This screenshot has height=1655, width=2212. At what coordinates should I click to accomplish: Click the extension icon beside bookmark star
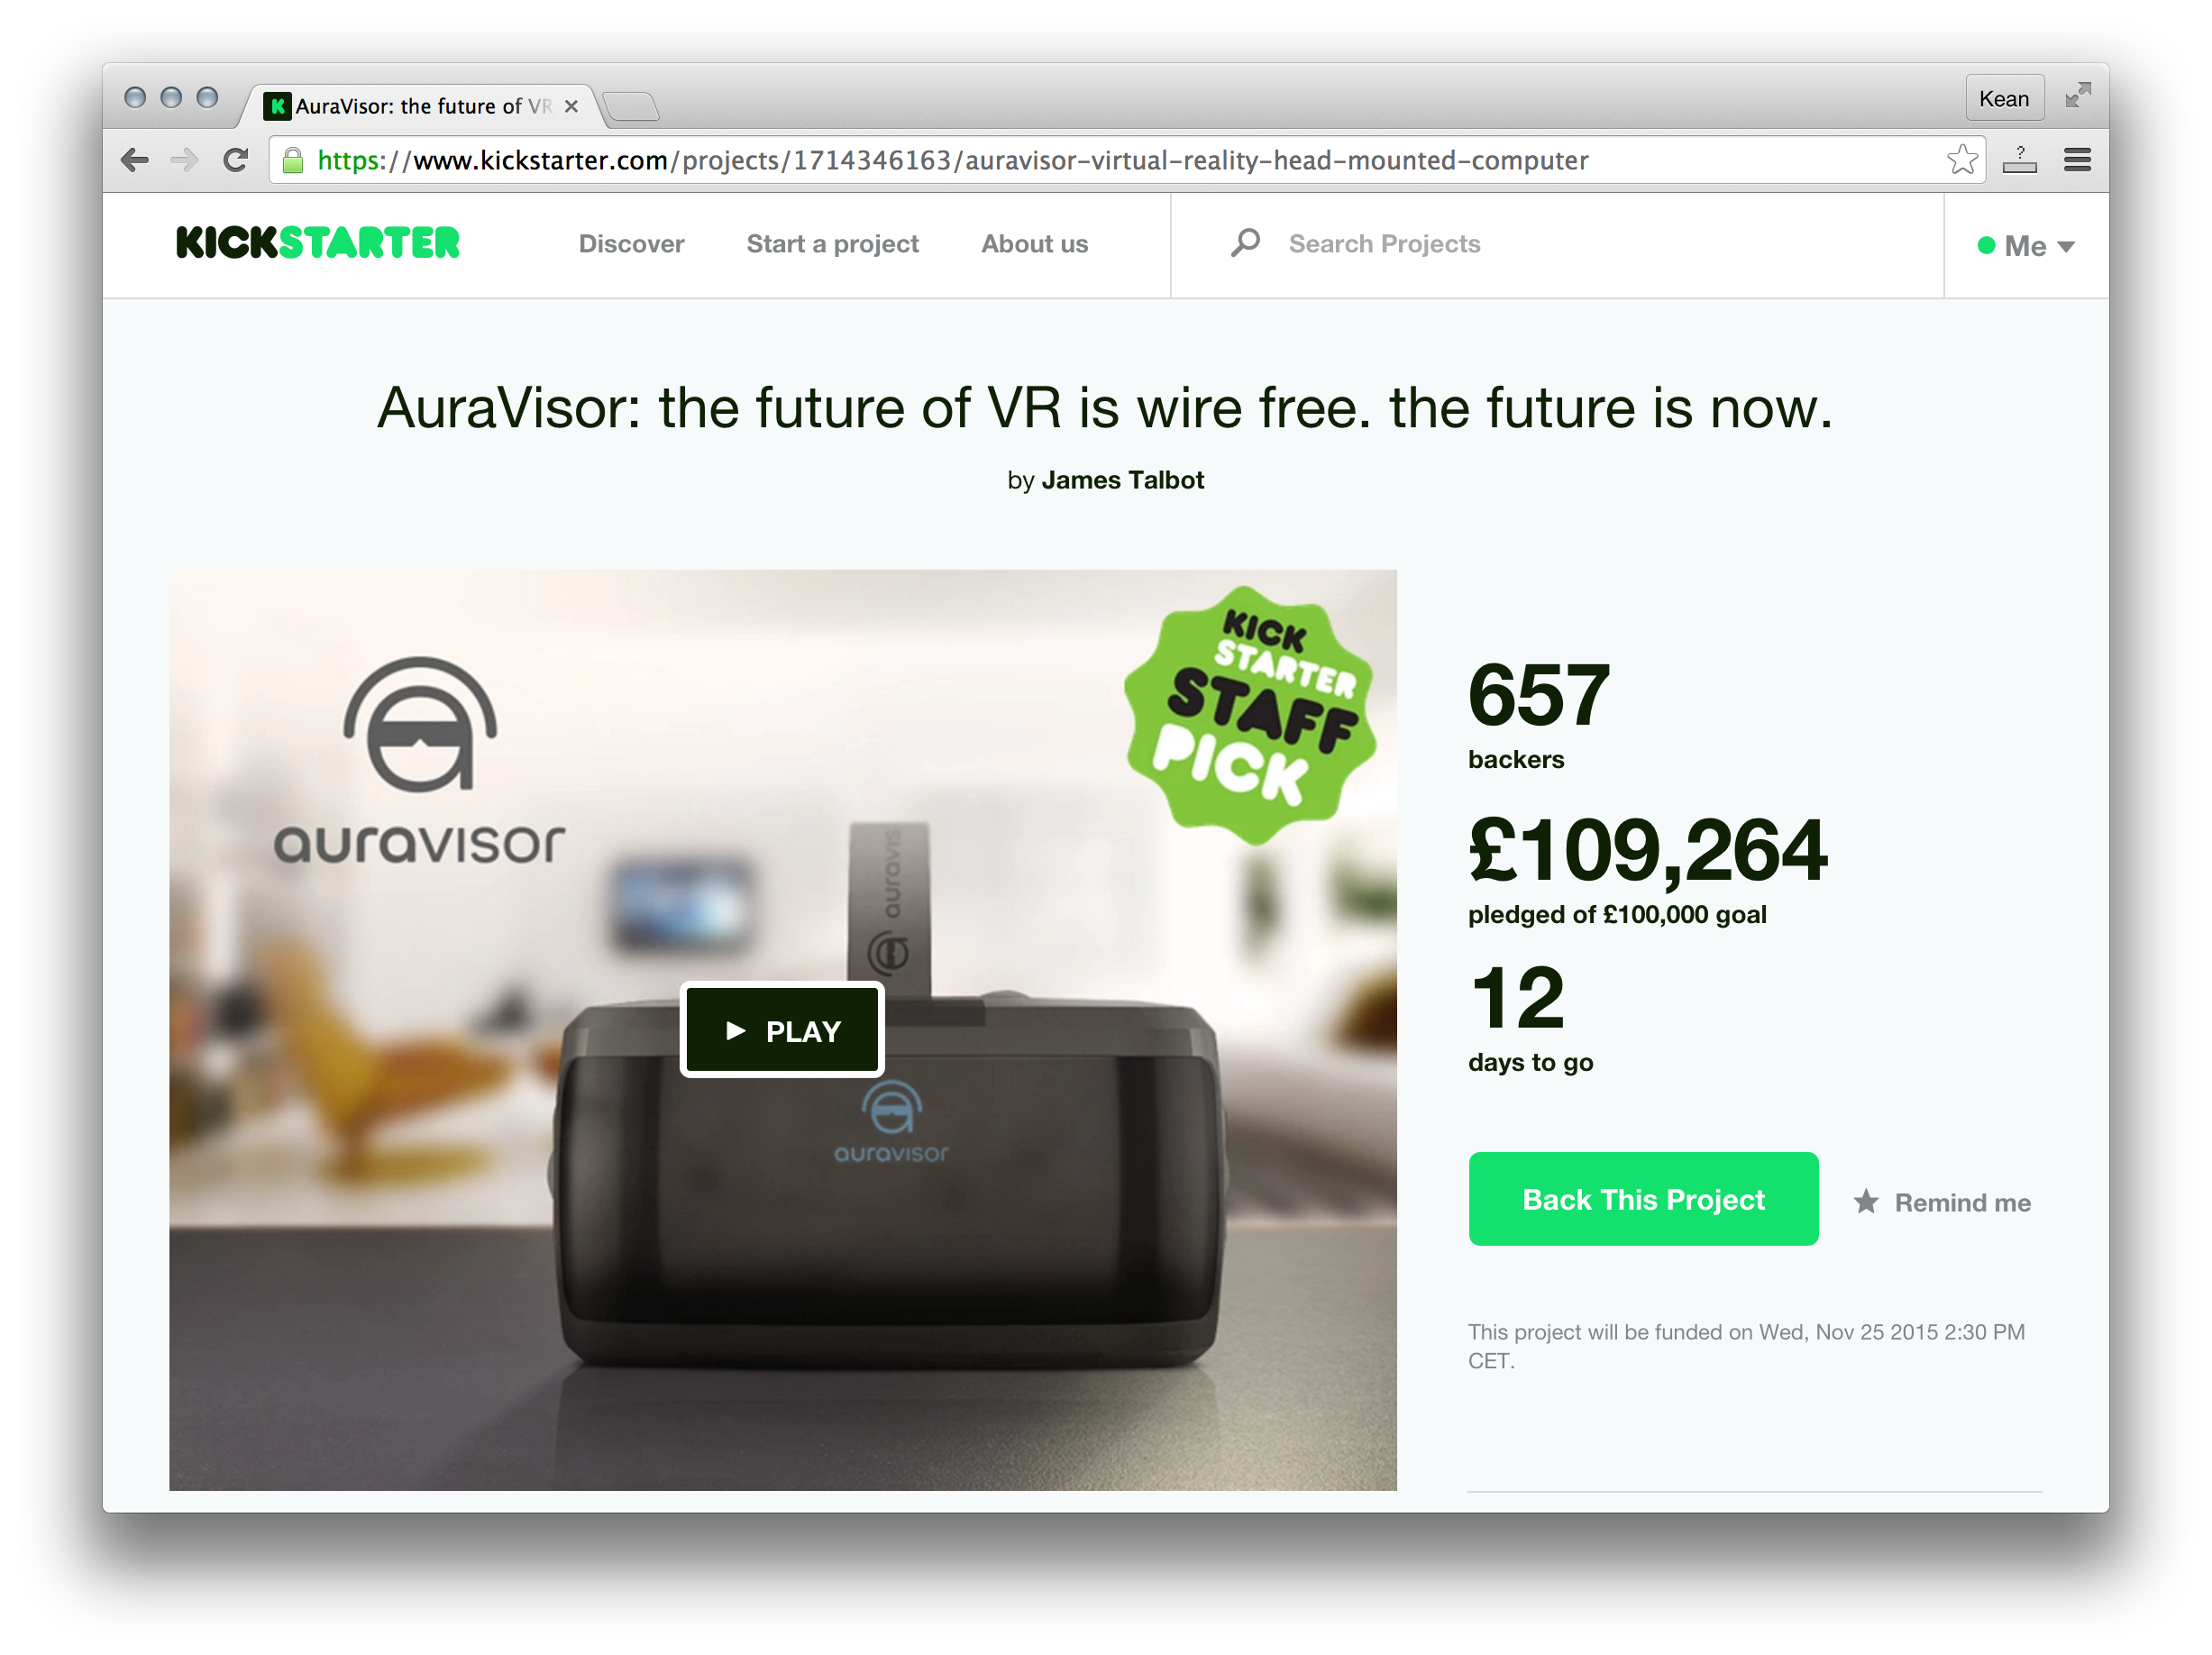[x=2019, y=160]
